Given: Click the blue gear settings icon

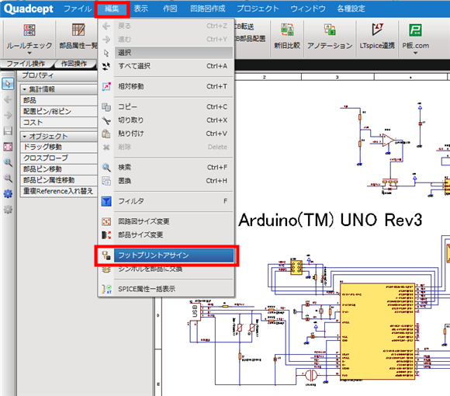Looking at the screenshot, I should [8, 194].
